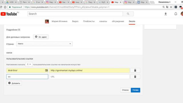
Task: Click the browser address bar URL
Action: [x=67, y=7]
